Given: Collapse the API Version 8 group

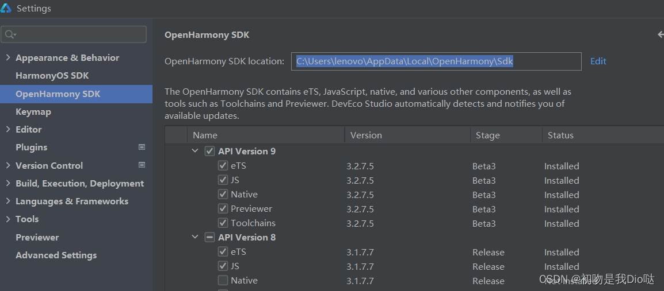Looking at the screenshot, I should point(195,237).
